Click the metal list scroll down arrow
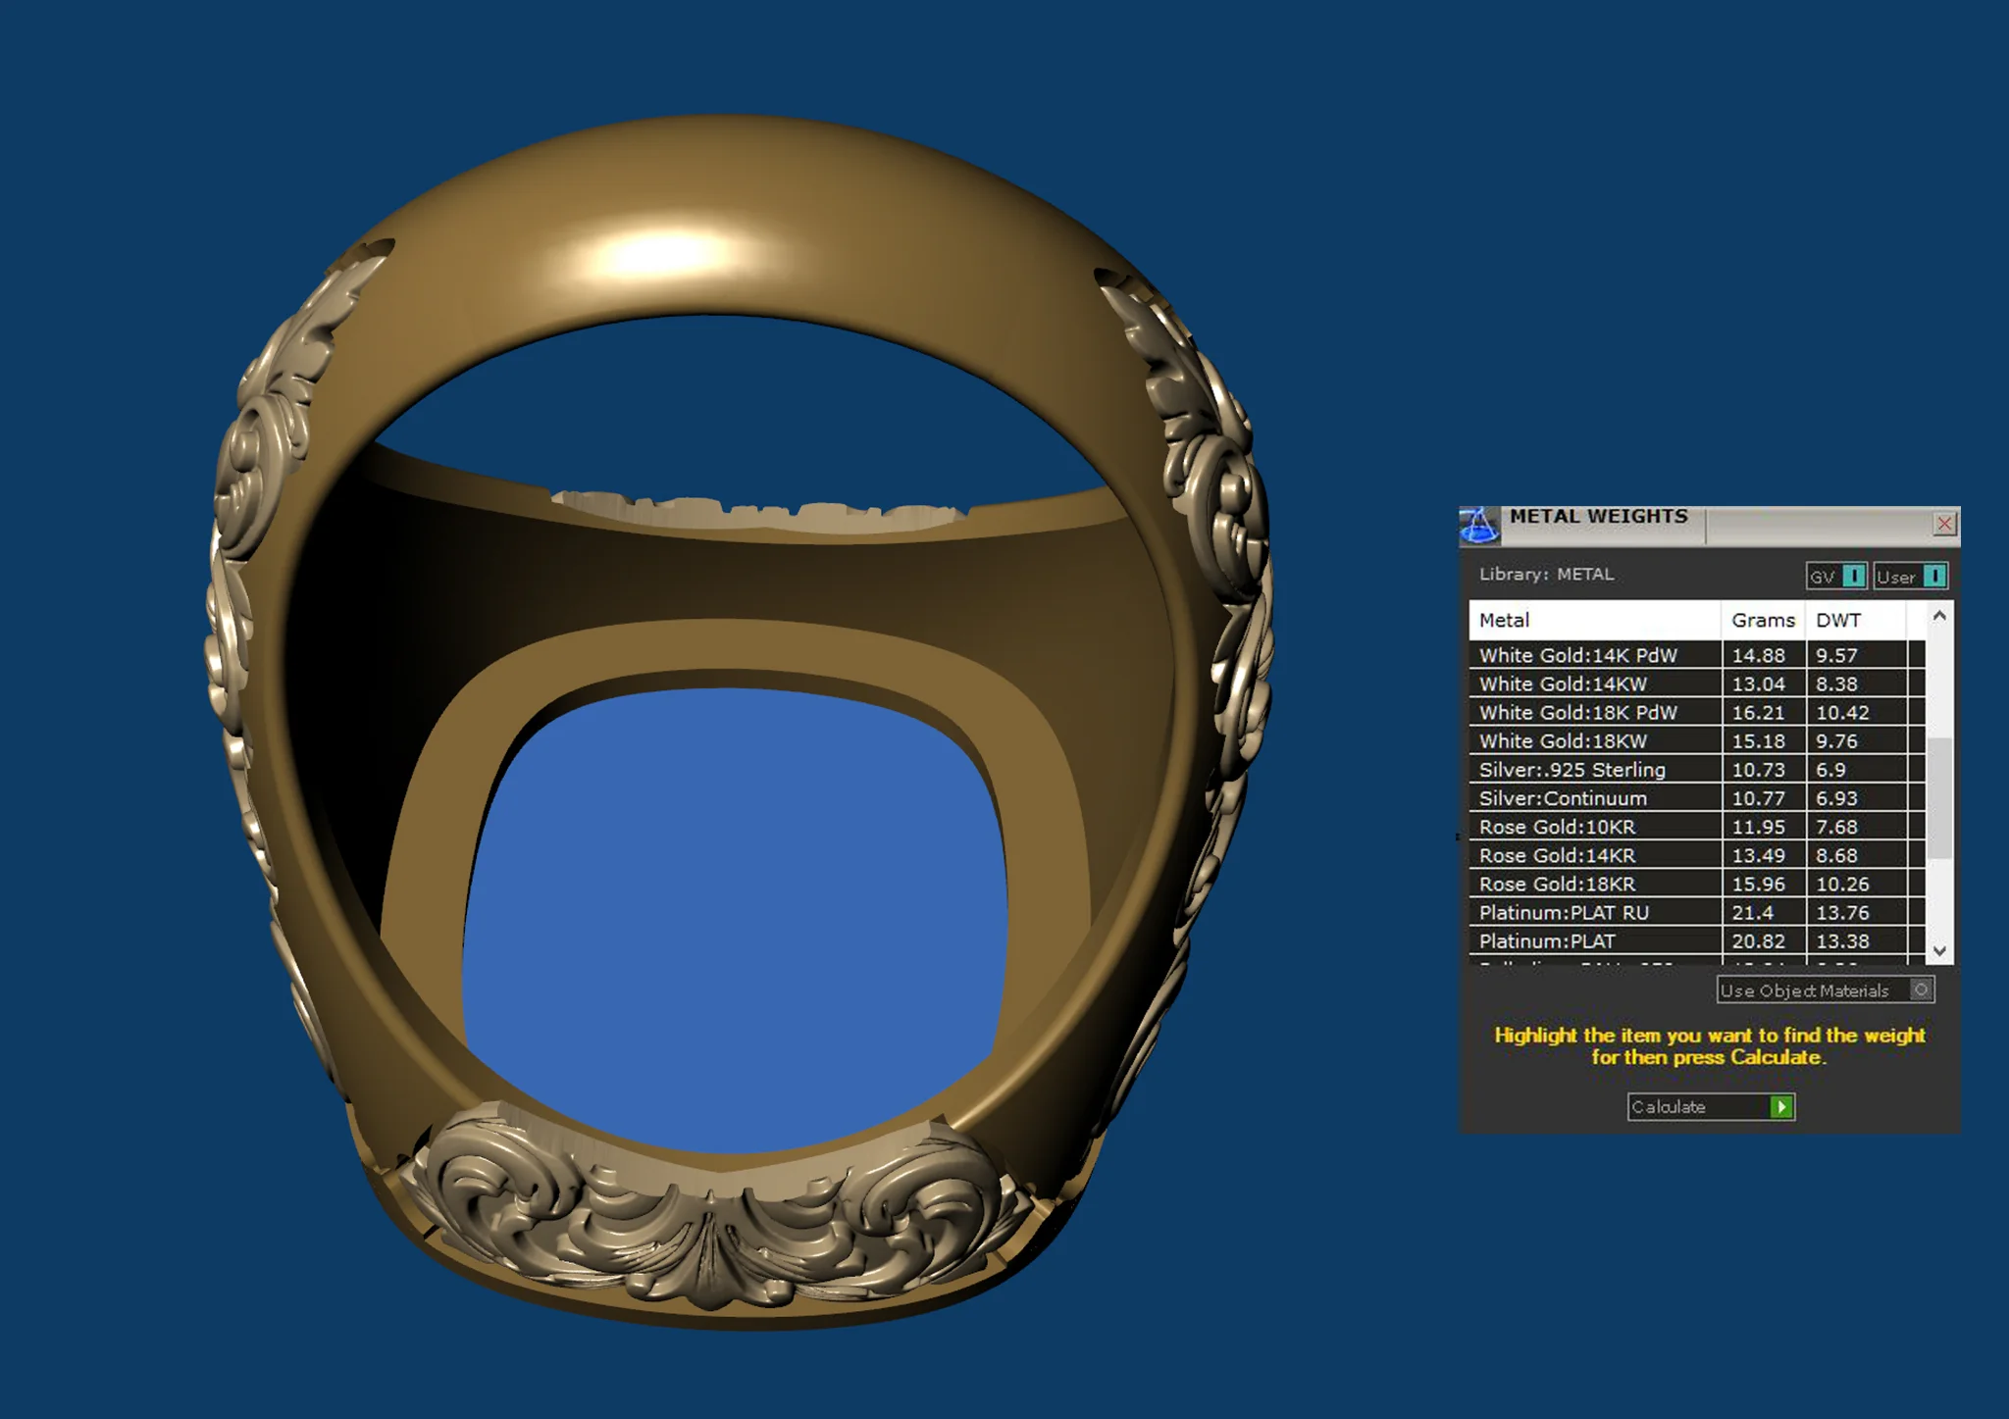 pyautogui.click(x=1939, y=950)
